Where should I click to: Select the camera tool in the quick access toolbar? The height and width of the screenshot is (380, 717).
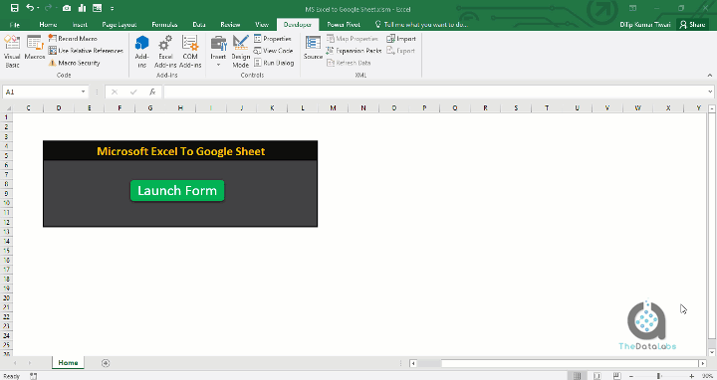(67, 8)
